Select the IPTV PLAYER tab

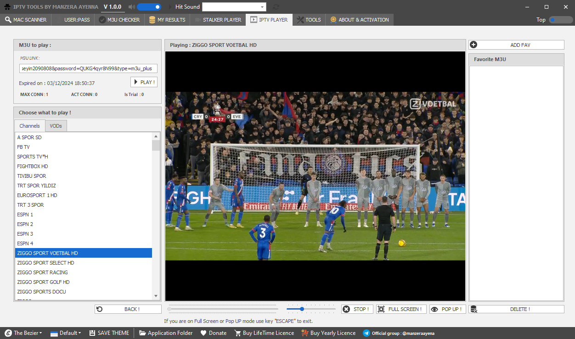click(x=269, y=20)
